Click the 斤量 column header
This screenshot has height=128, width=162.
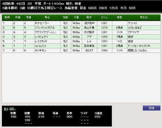[76, 17]
